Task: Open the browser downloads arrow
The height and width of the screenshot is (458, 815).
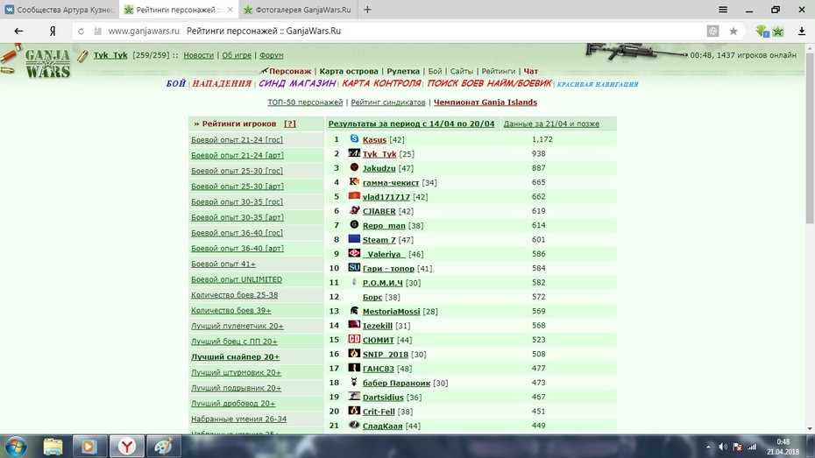Action: (x=802, y=32)
